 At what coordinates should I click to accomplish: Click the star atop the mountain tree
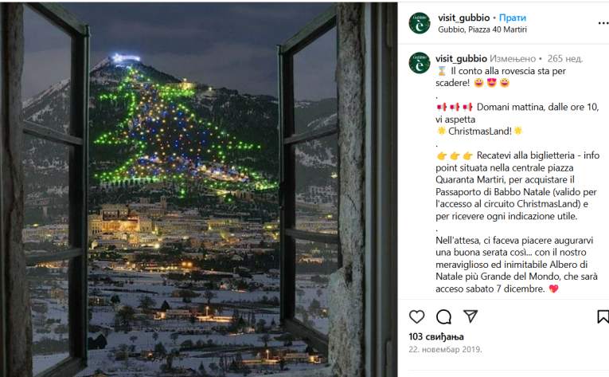pyautogui.click(x=117, y=58)
